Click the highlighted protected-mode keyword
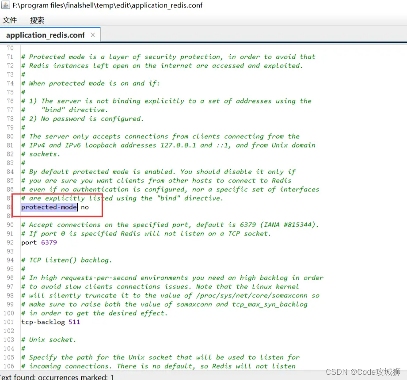The width and height of the screenshot is (407, 380). 49,207
